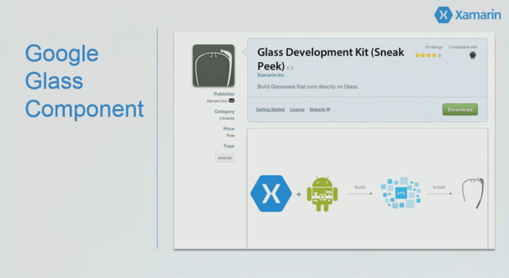Click the 'Publisher' label

(224, 94)
